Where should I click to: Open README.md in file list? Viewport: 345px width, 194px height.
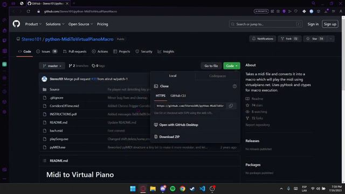point(59,122)
